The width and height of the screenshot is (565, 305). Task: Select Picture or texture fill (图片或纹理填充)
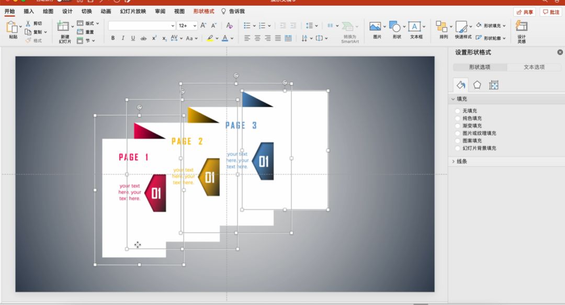458,133
